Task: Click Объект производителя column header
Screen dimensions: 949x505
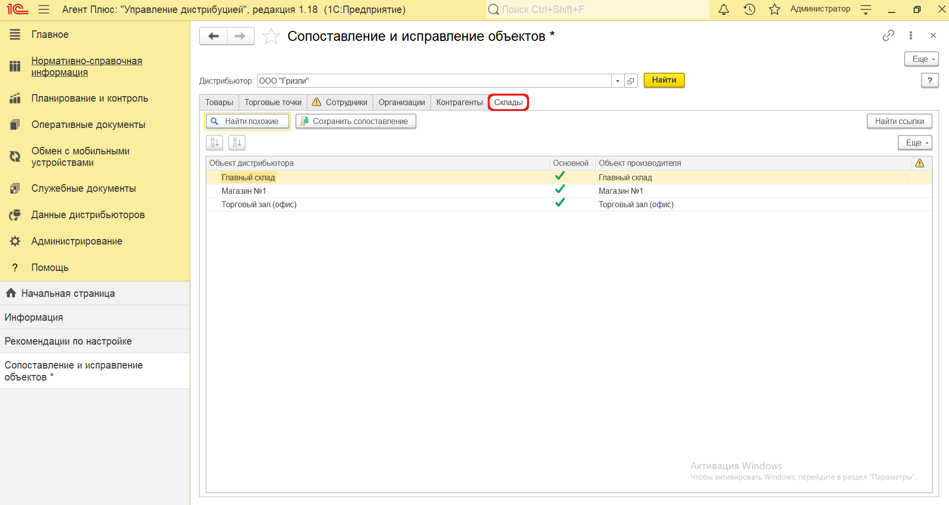Action: [753, 163]
